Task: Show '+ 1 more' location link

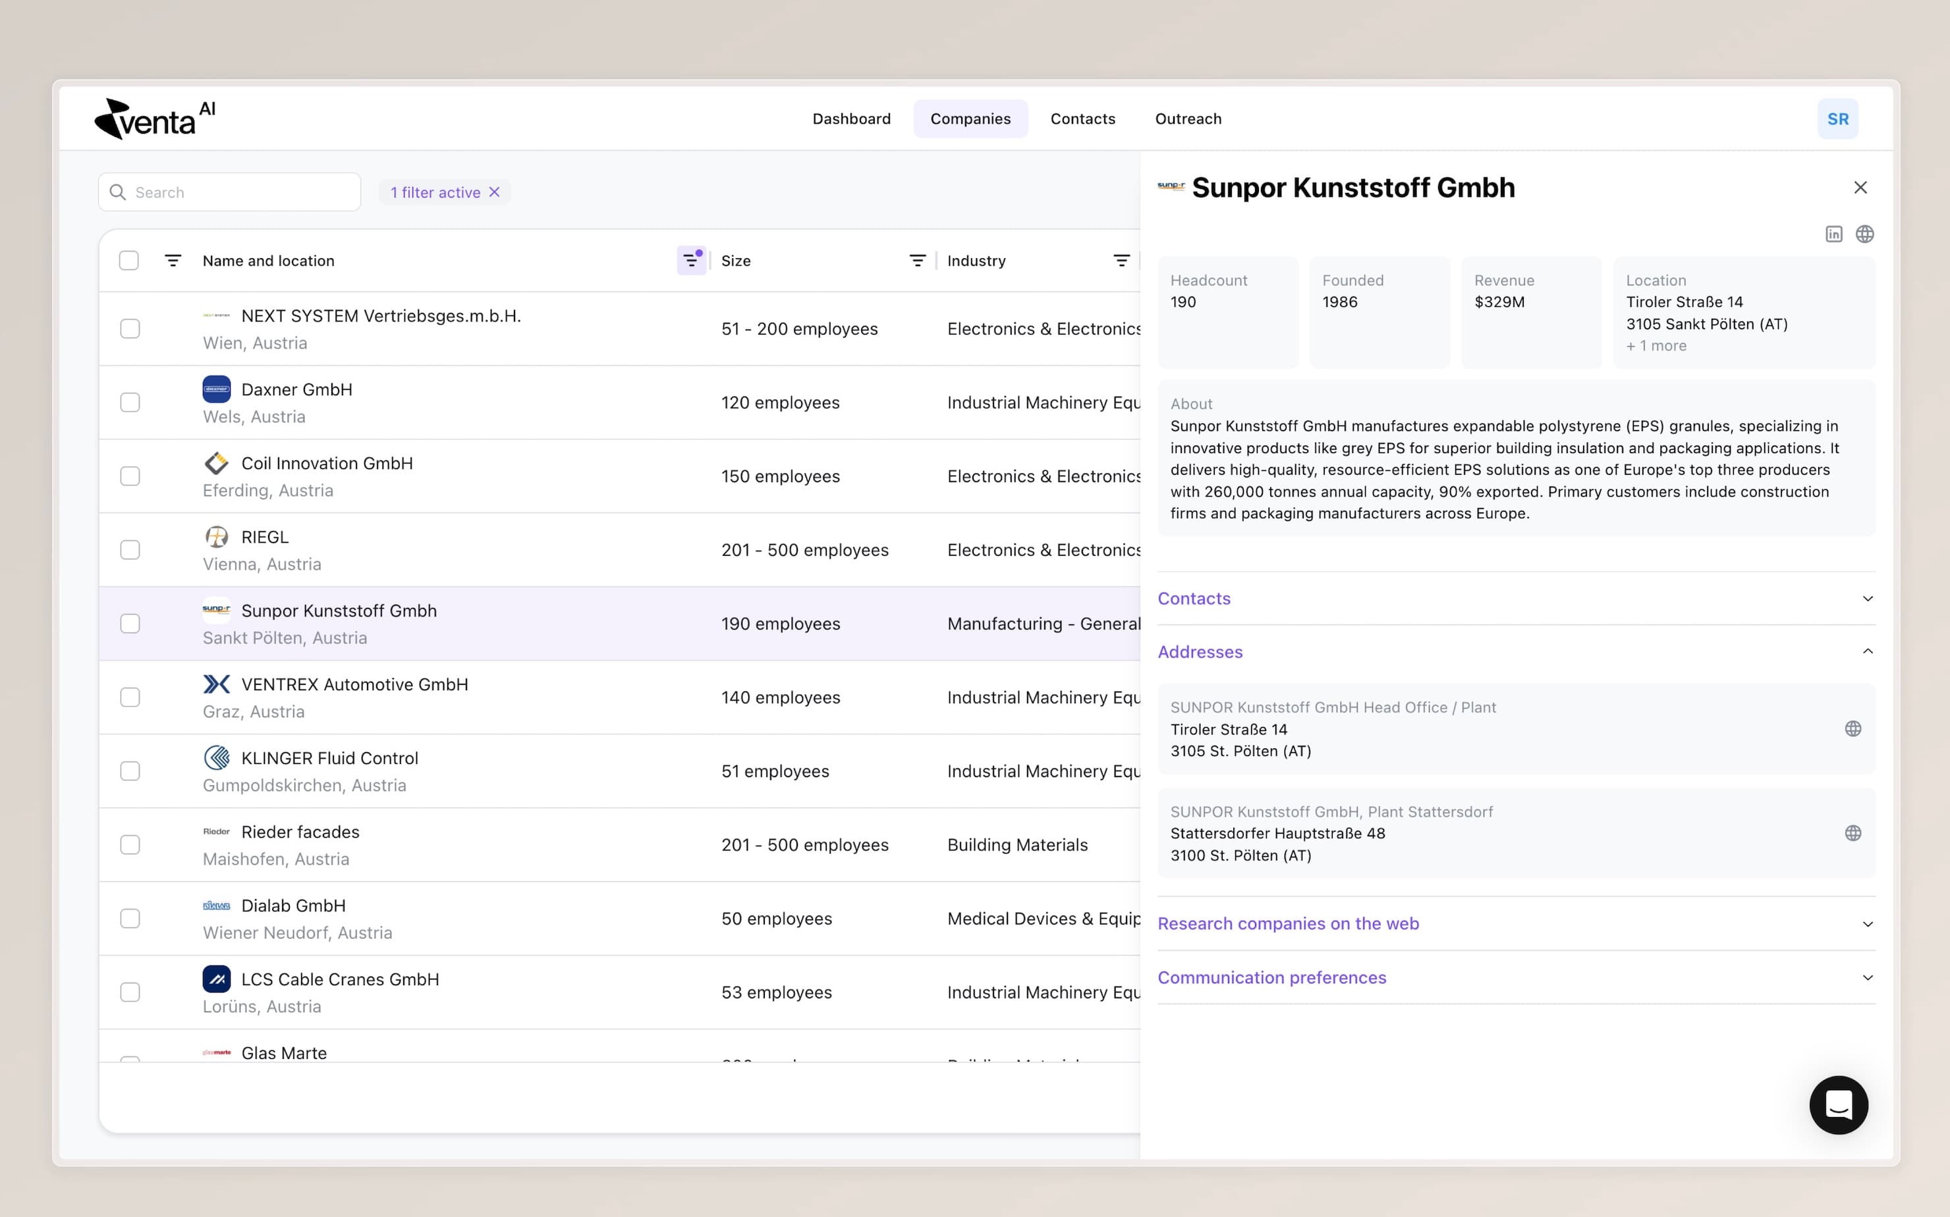Action: [x=1656, y=345]
